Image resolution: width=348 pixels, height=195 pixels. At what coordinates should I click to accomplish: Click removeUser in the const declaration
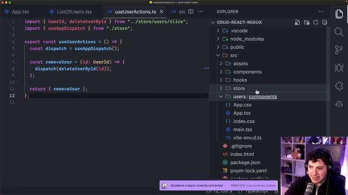tap(59, 62)
